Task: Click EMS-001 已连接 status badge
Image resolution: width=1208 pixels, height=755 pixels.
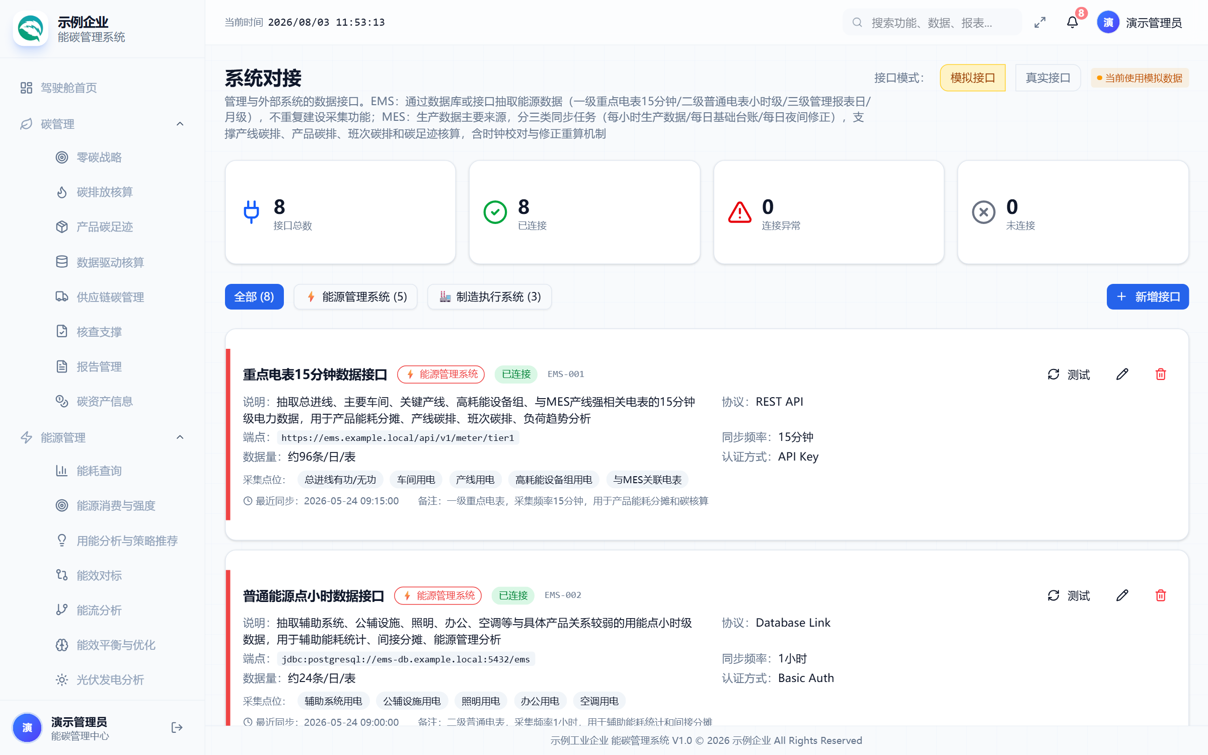Action: click(x=516, y=374)
